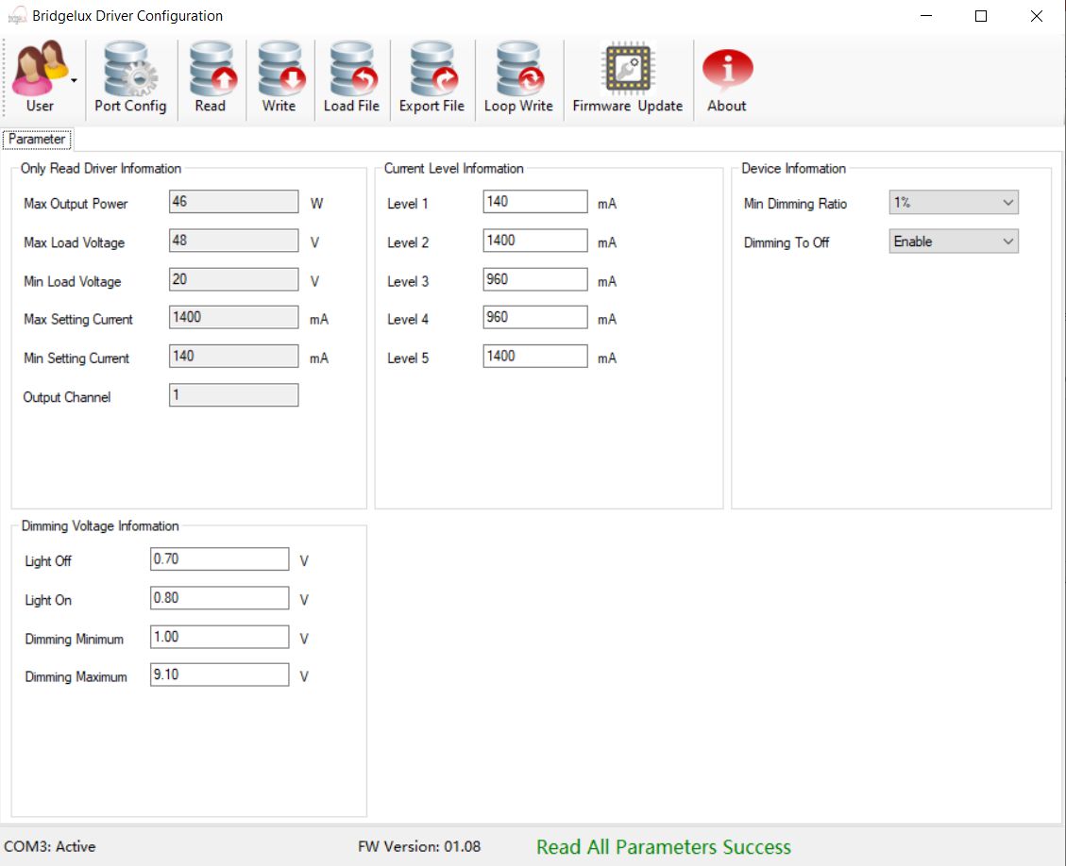Click the Dimming Minimum voltage field

point(219,637)
